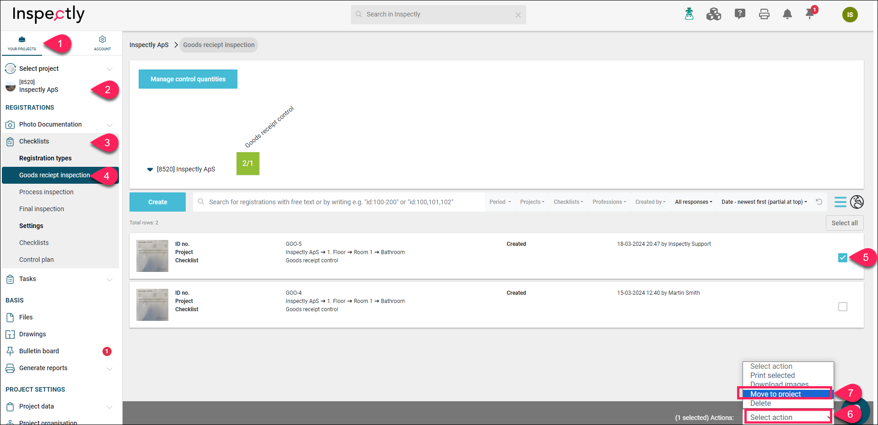
Task: Click the Checklists clipboard icon
Action: 10,142
